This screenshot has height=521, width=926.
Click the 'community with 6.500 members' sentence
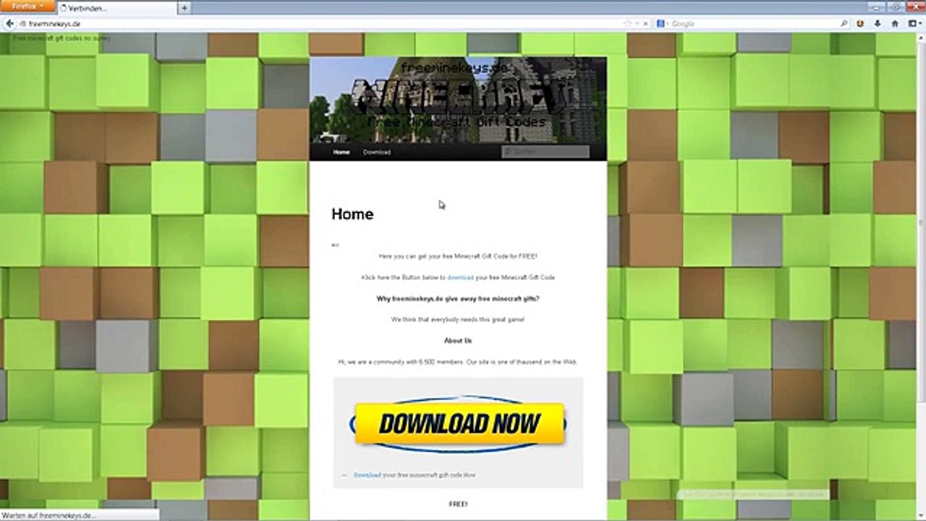(x=458, y=362)
